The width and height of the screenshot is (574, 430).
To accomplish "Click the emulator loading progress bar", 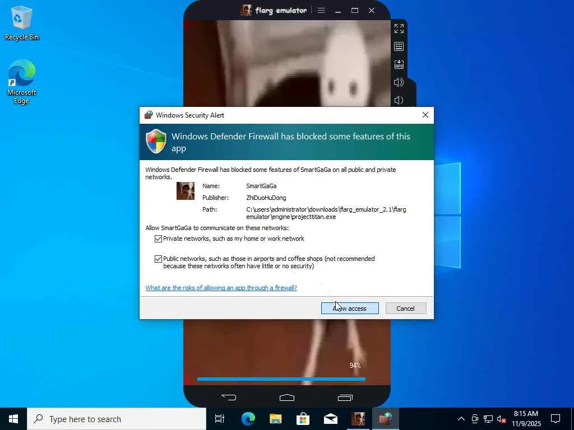I will point(281,379).
